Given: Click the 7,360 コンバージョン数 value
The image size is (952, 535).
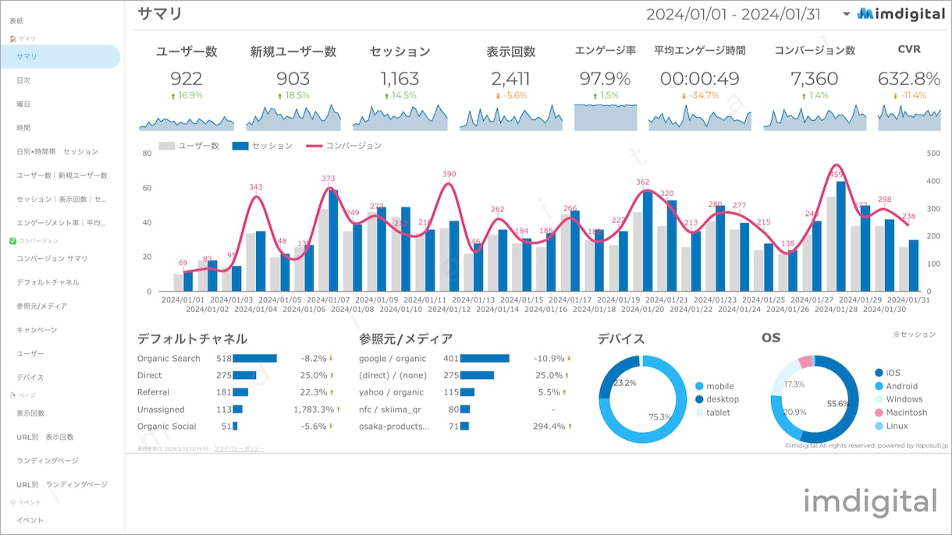Looking at the screenshot, I should 815,78.
